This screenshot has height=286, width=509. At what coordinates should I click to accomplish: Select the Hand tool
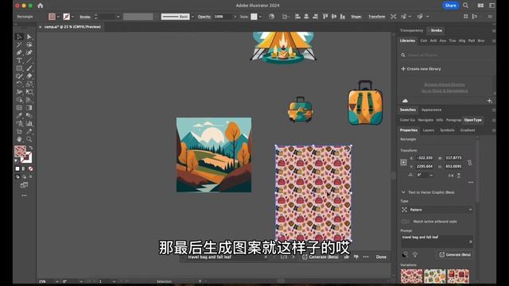tap(19, 139)
